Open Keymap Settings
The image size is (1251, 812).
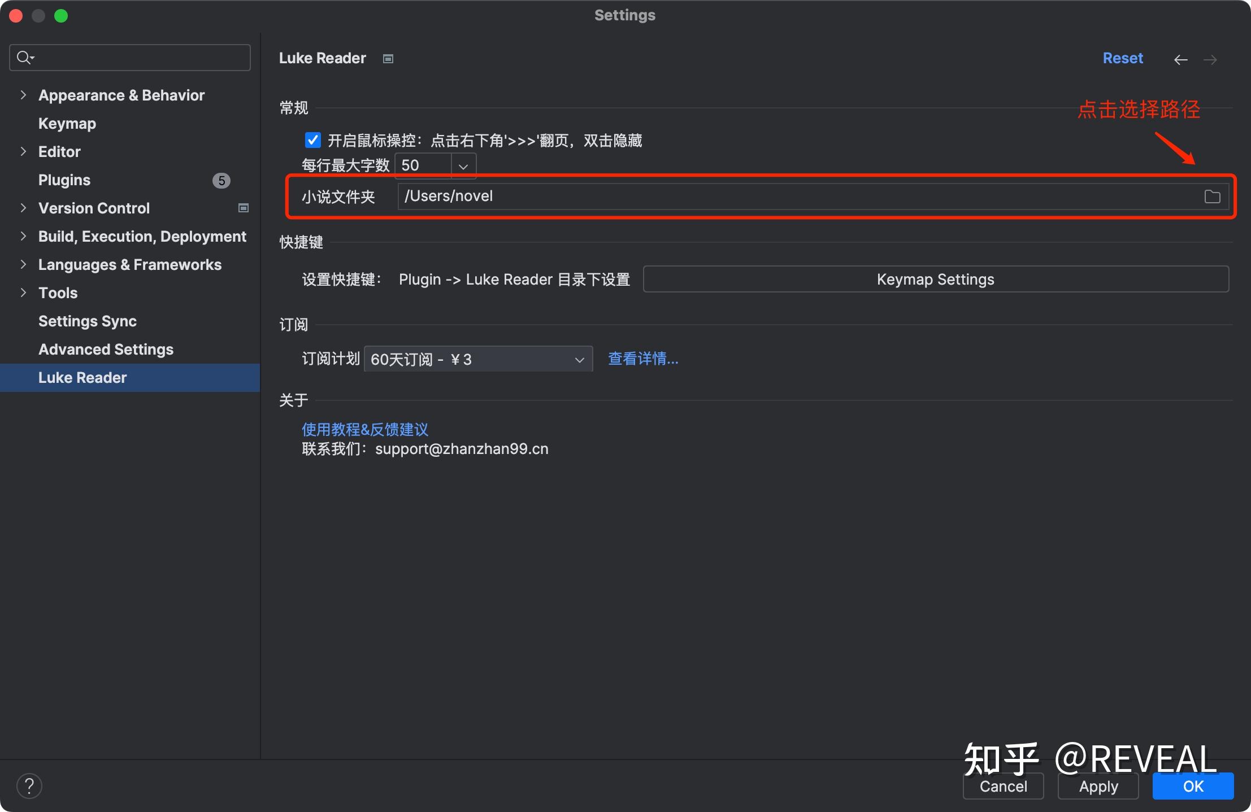935,279
